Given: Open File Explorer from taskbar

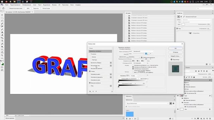Looking at the screenshot, I should point(14,2).
